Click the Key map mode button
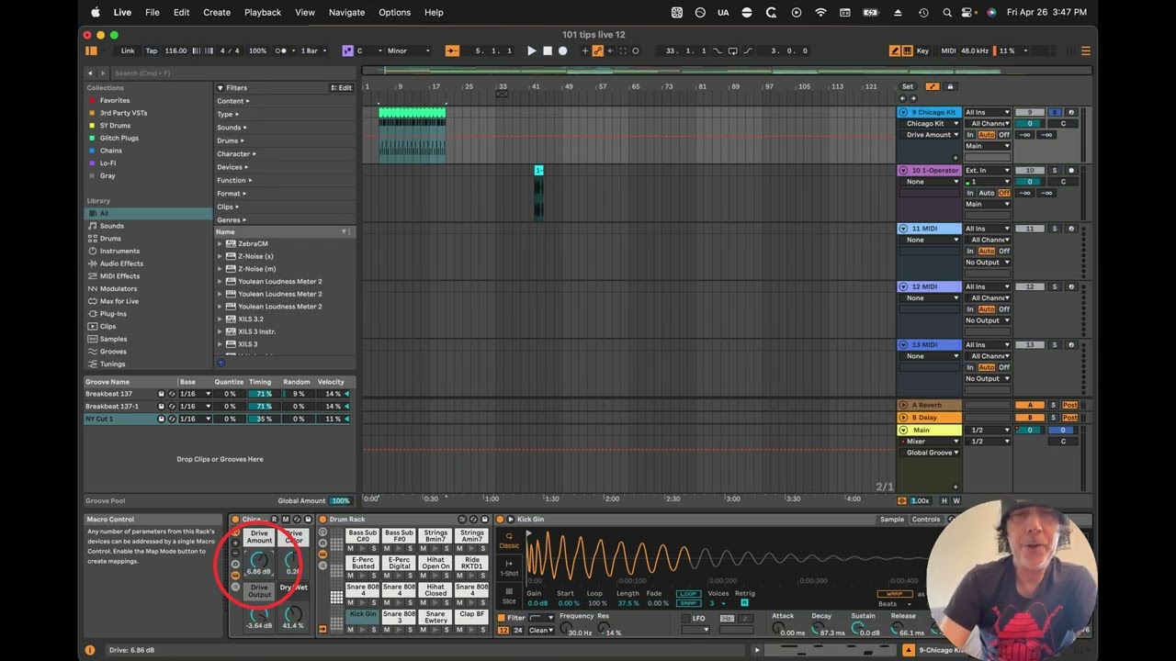The image size is (1176, 661). (922, 50)
